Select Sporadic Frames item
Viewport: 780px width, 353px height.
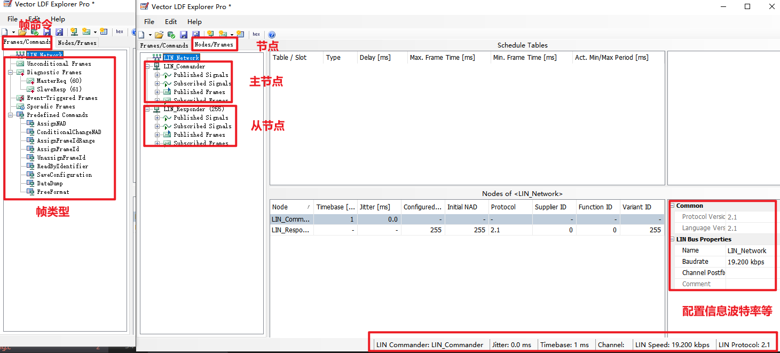coord(50,106)
